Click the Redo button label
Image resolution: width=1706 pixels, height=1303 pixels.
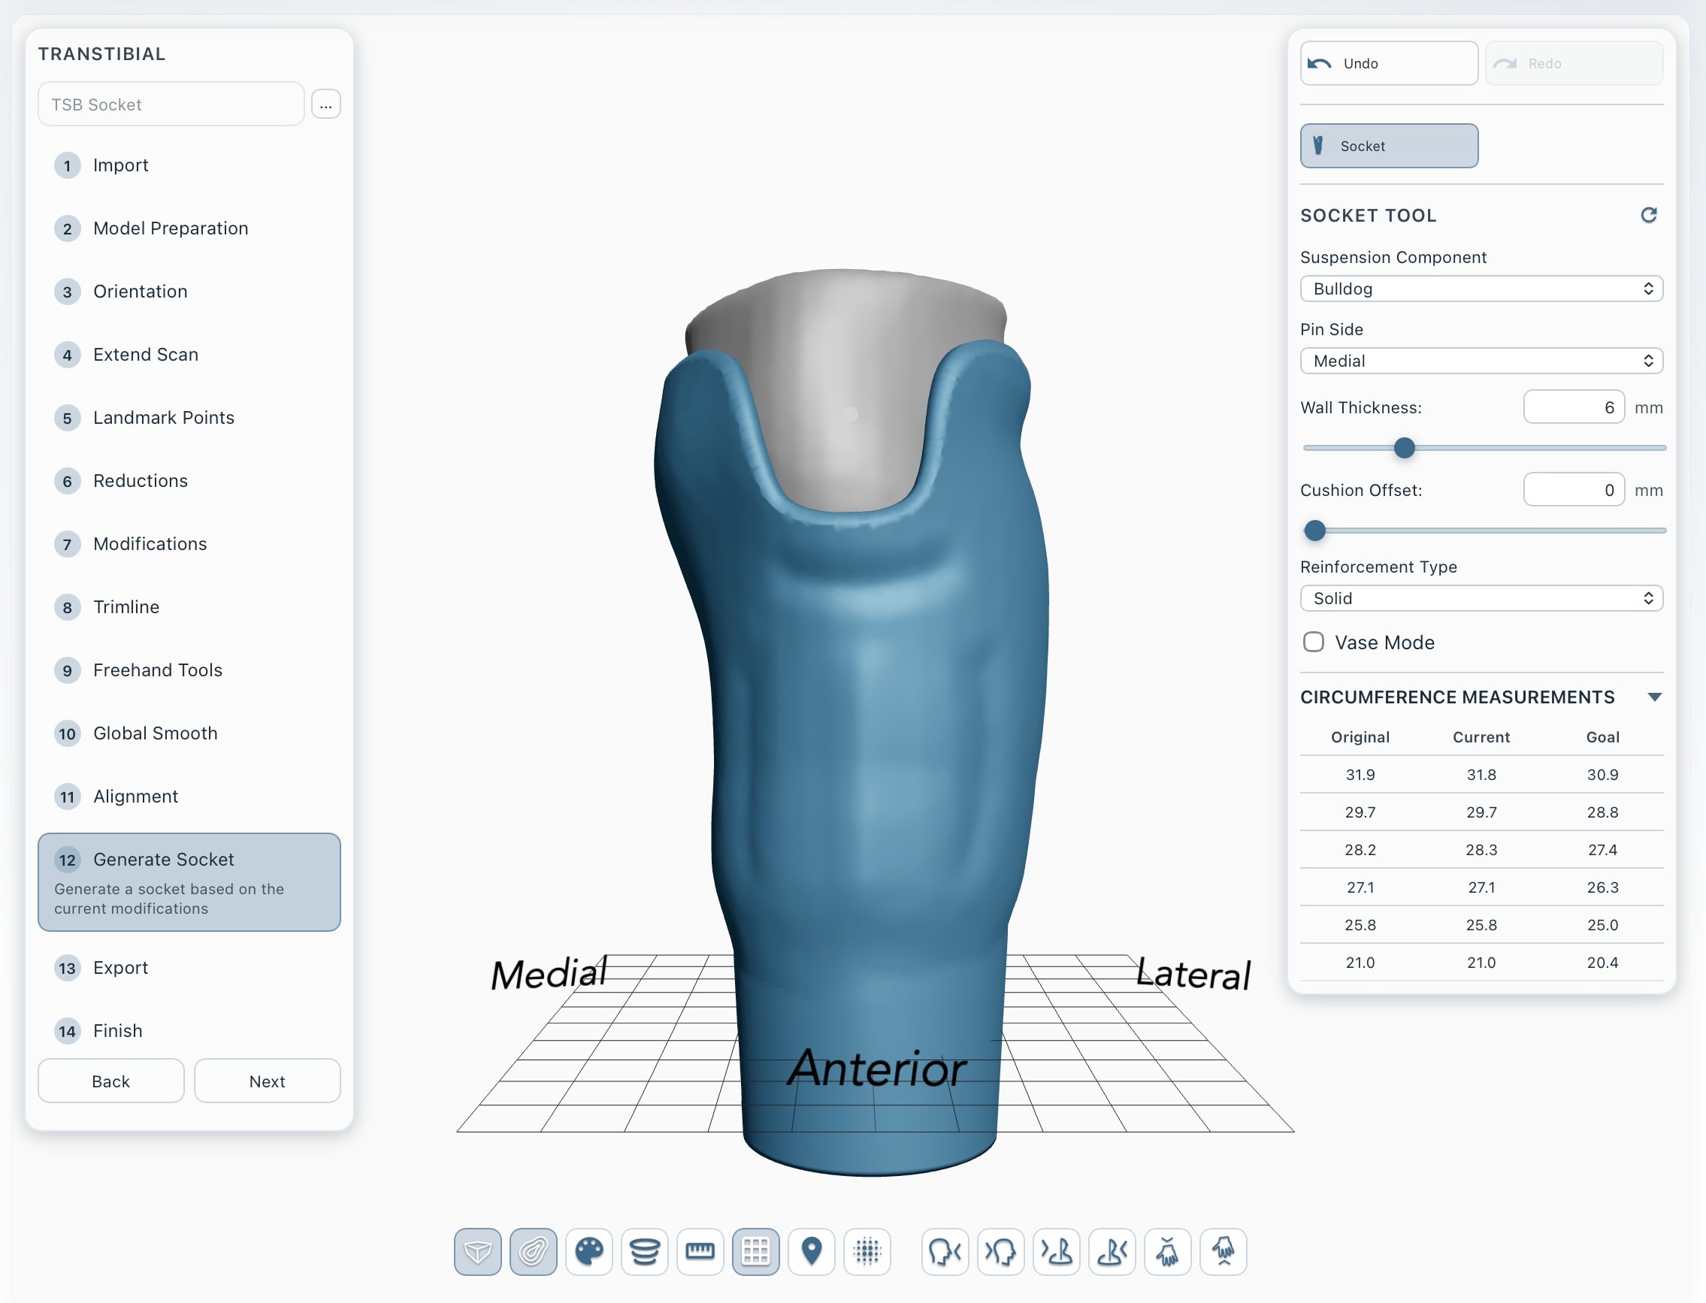pyautogui.click(x=1544, y=64)
